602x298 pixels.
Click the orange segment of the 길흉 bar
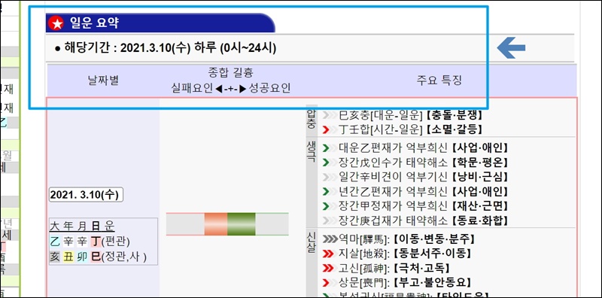click(216, 224)
